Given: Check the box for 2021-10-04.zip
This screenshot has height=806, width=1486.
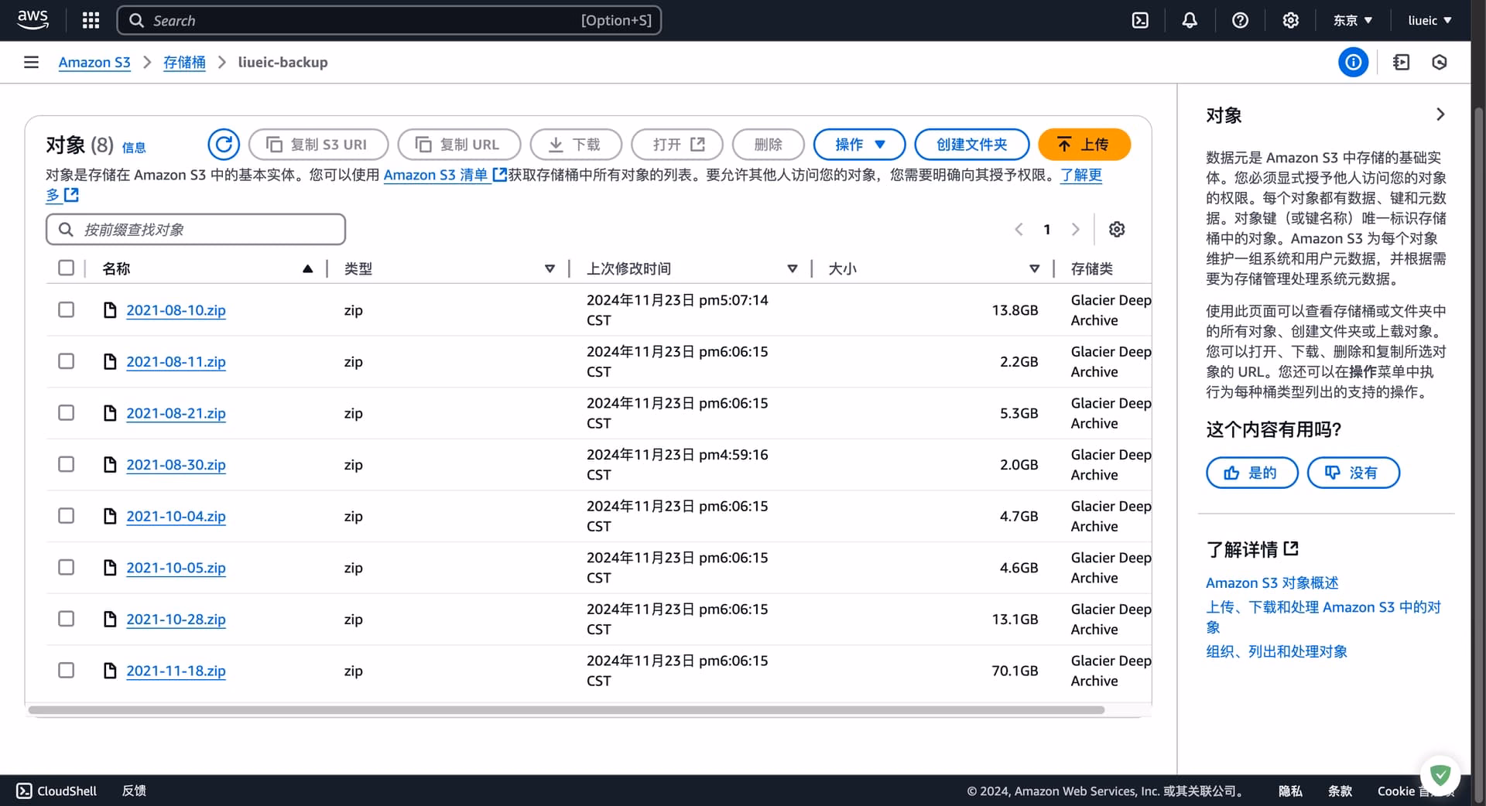Looking at the screenshot, I should [x=67, y=515].
